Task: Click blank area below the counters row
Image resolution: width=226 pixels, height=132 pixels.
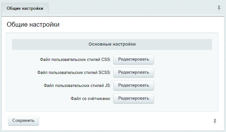Action: [112, 107]
